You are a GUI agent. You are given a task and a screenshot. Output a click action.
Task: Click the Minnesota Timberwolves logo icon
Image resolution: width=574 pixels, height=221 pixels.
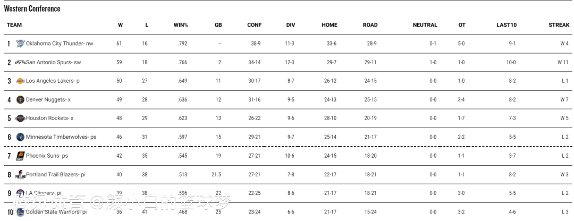click(20, 137)
